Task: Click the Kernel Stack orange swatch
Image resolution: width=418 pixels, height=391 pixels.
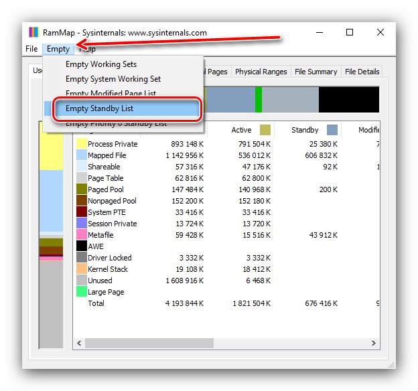Action: point(82,268)
